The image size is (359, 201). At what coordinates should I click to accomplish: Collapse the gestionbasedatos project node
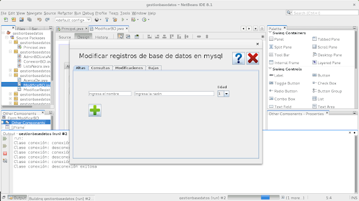coord(3,33)
